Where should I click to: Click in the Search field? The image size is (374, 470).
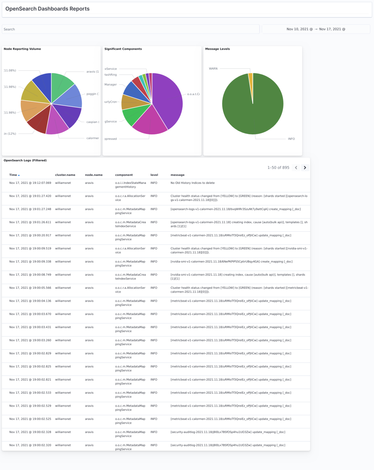pos(130,29)
